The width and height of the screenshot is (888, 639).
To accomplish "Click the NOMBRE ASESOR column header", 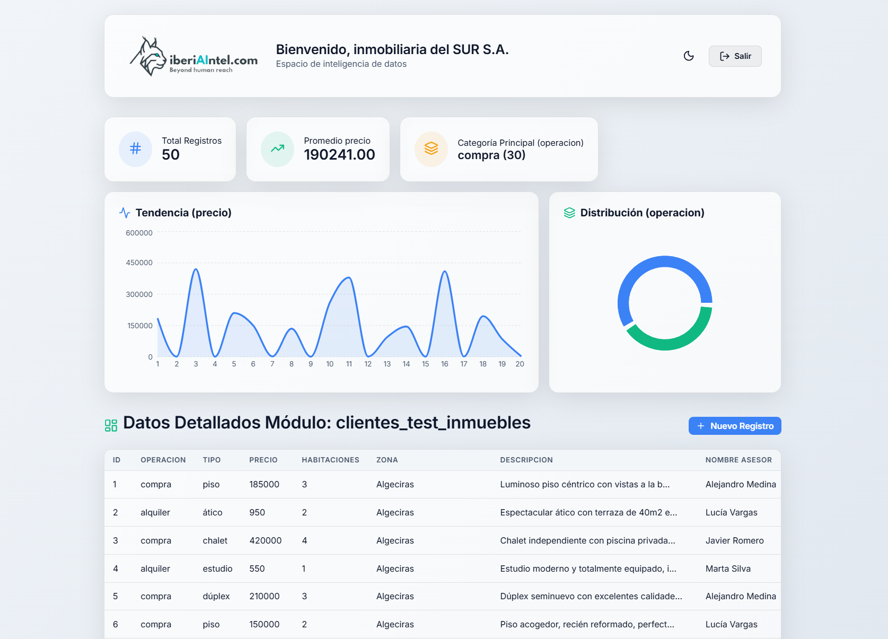I will [738, 460].
